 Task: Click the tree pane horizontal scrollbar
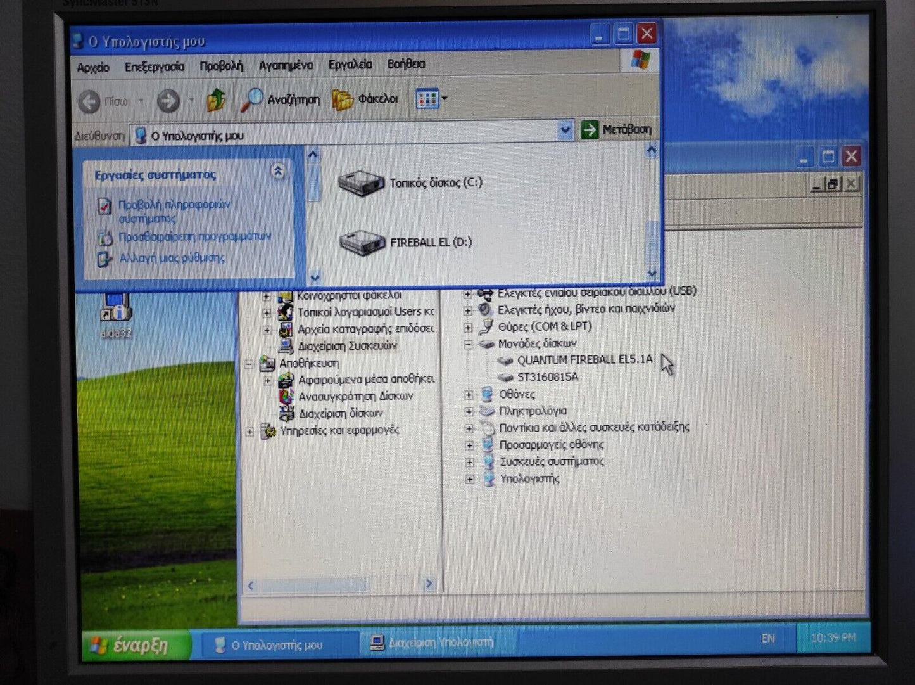pyautogui.click(x=339, y=585)
